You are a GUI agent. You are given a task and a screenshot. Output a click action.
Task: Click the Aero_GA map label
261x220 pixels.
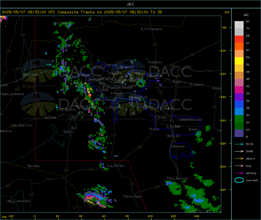(x=173, y=136)
